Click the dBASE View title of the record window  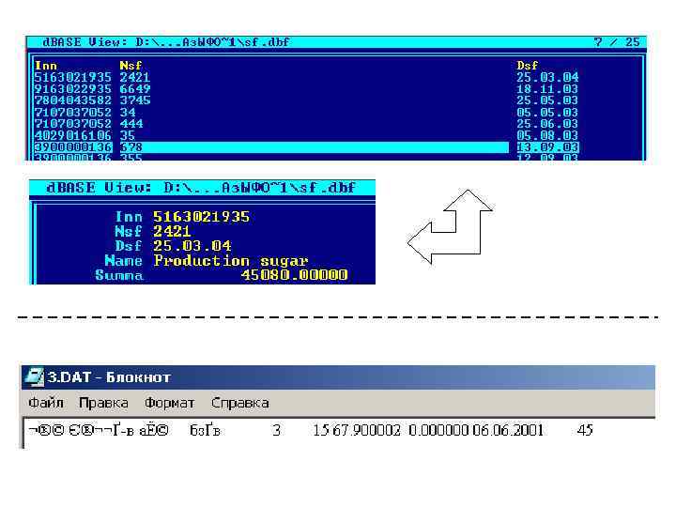pyautogui.click(x=201, y=188)
